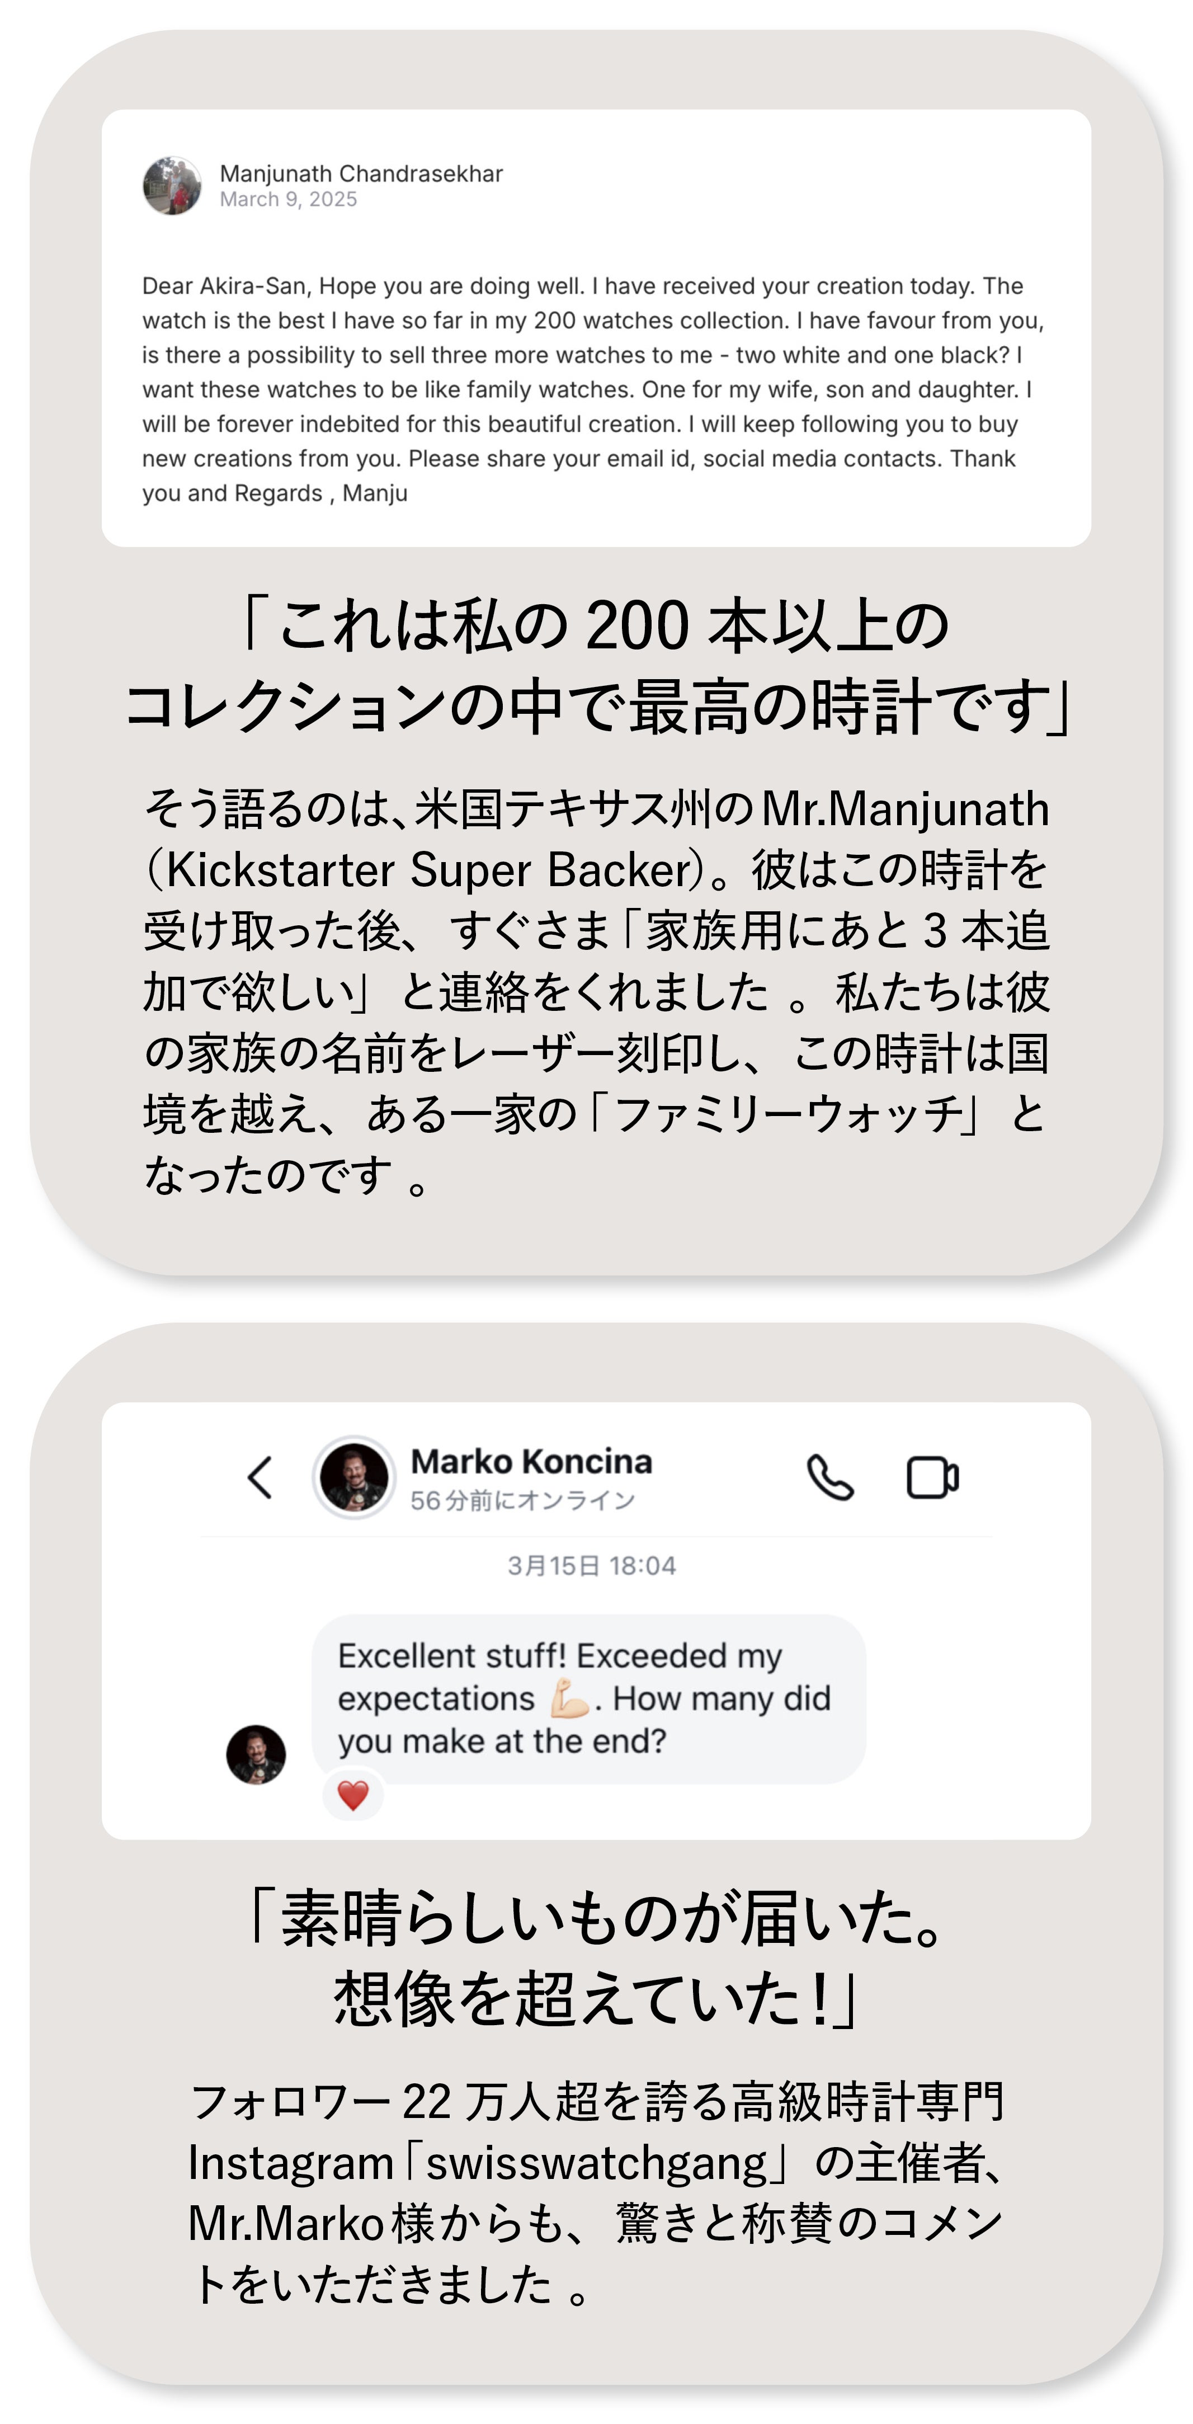Click the Excellent stuff message bubble
The image size is (1193, 2424).
tap(589, 1698)
